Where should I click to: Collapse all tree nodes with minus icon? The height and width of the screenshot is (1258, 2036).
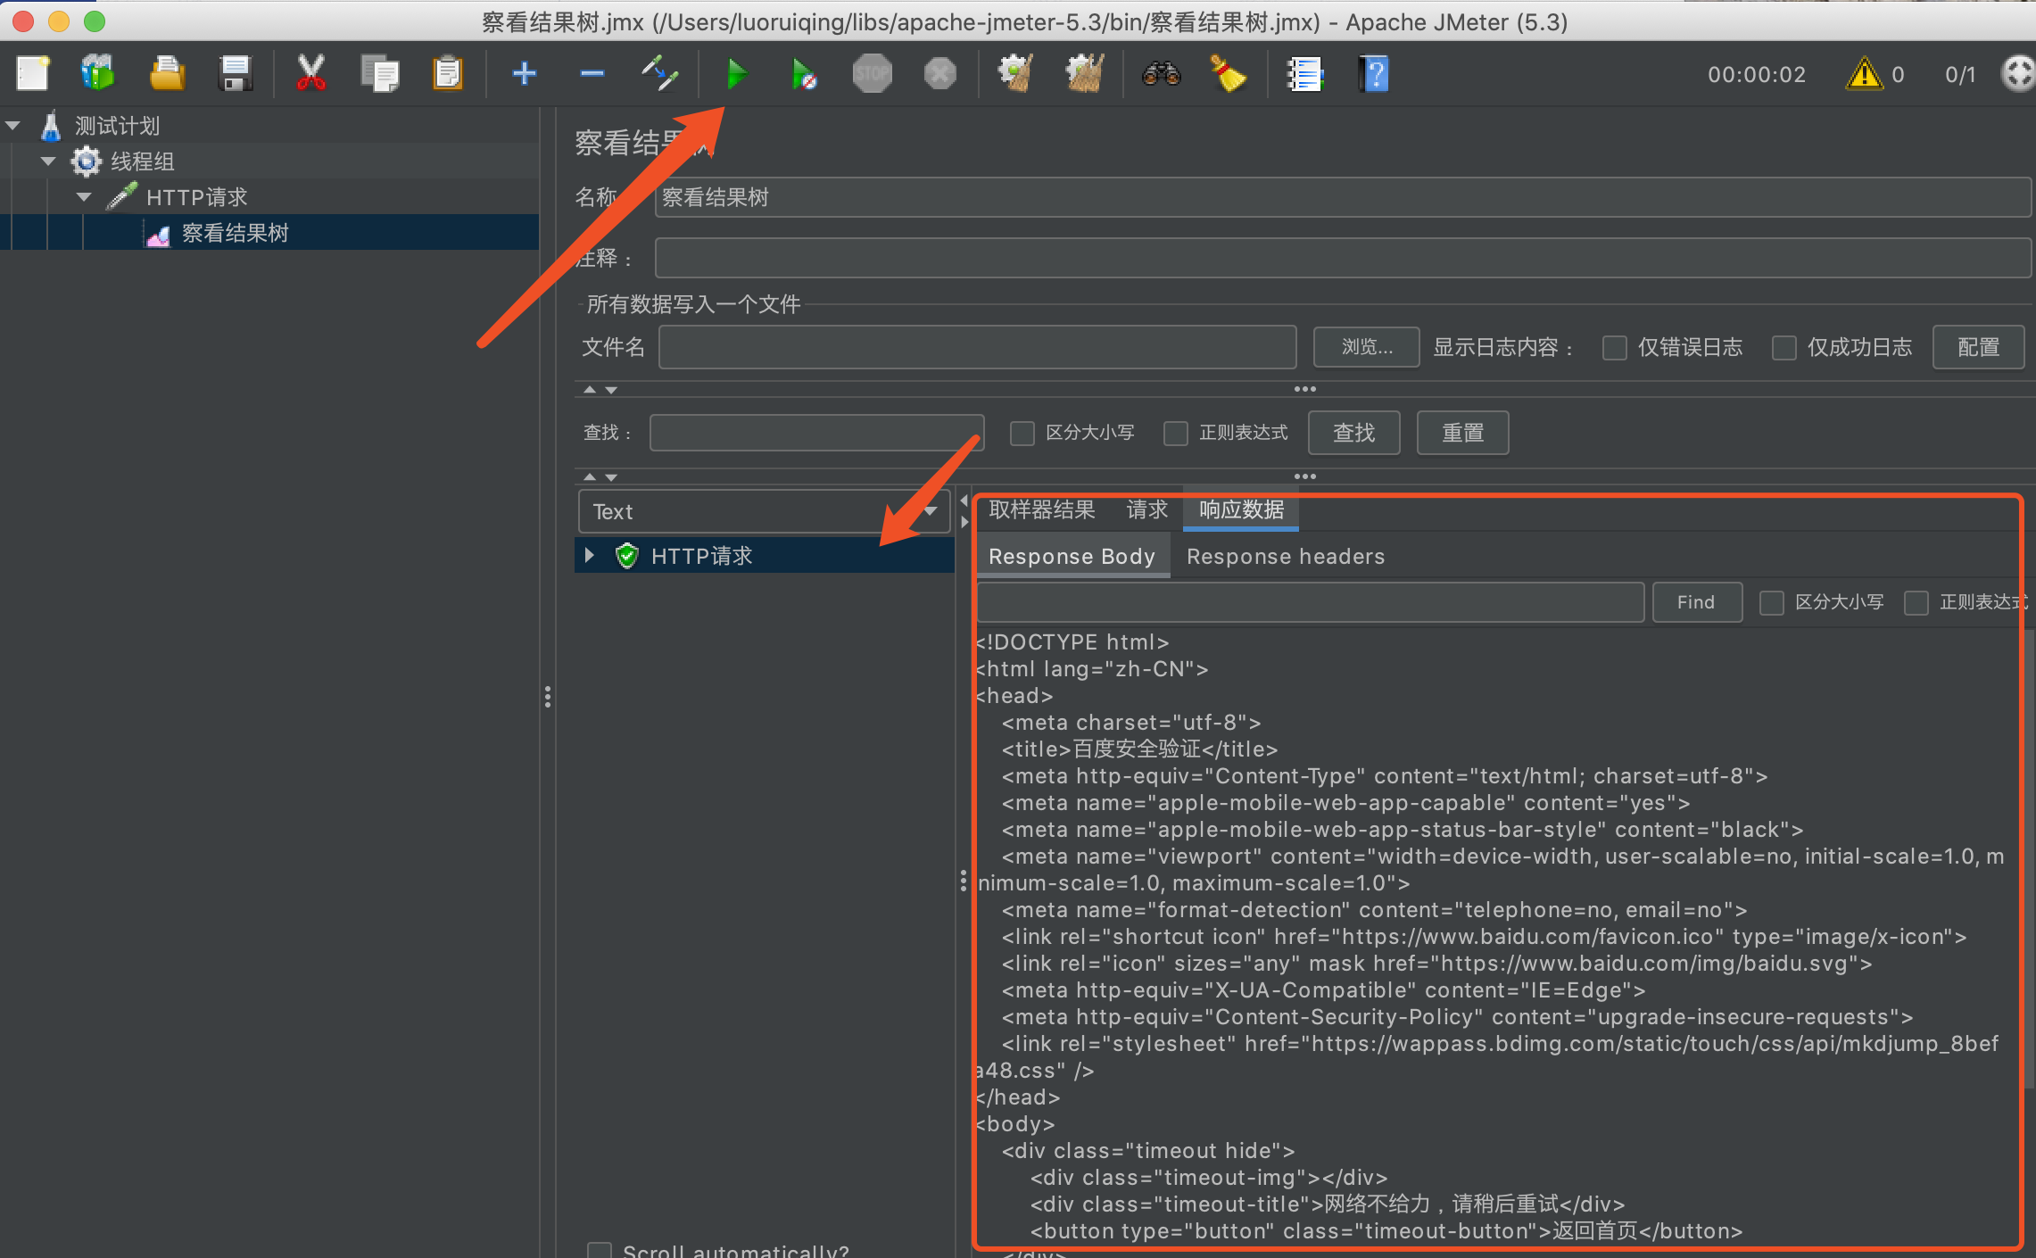tap(592, 73)
